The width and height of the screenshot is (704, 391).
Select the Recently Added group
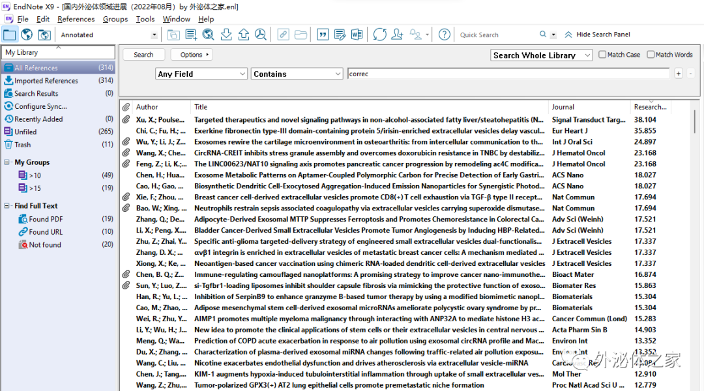(x=59, y=119)
